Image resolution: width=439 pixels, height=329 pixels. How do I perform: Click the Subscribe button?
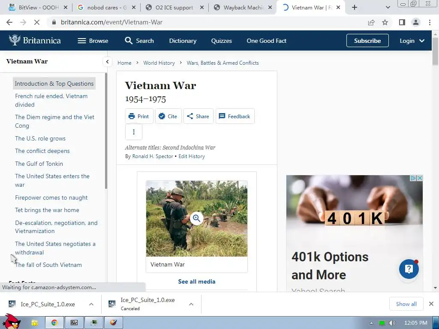pyautogui.click(x=367, y=41)
